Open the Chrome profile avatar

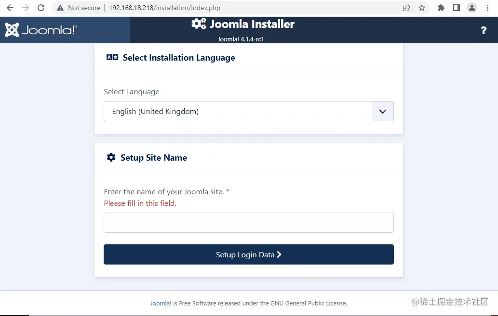(472, 8)
